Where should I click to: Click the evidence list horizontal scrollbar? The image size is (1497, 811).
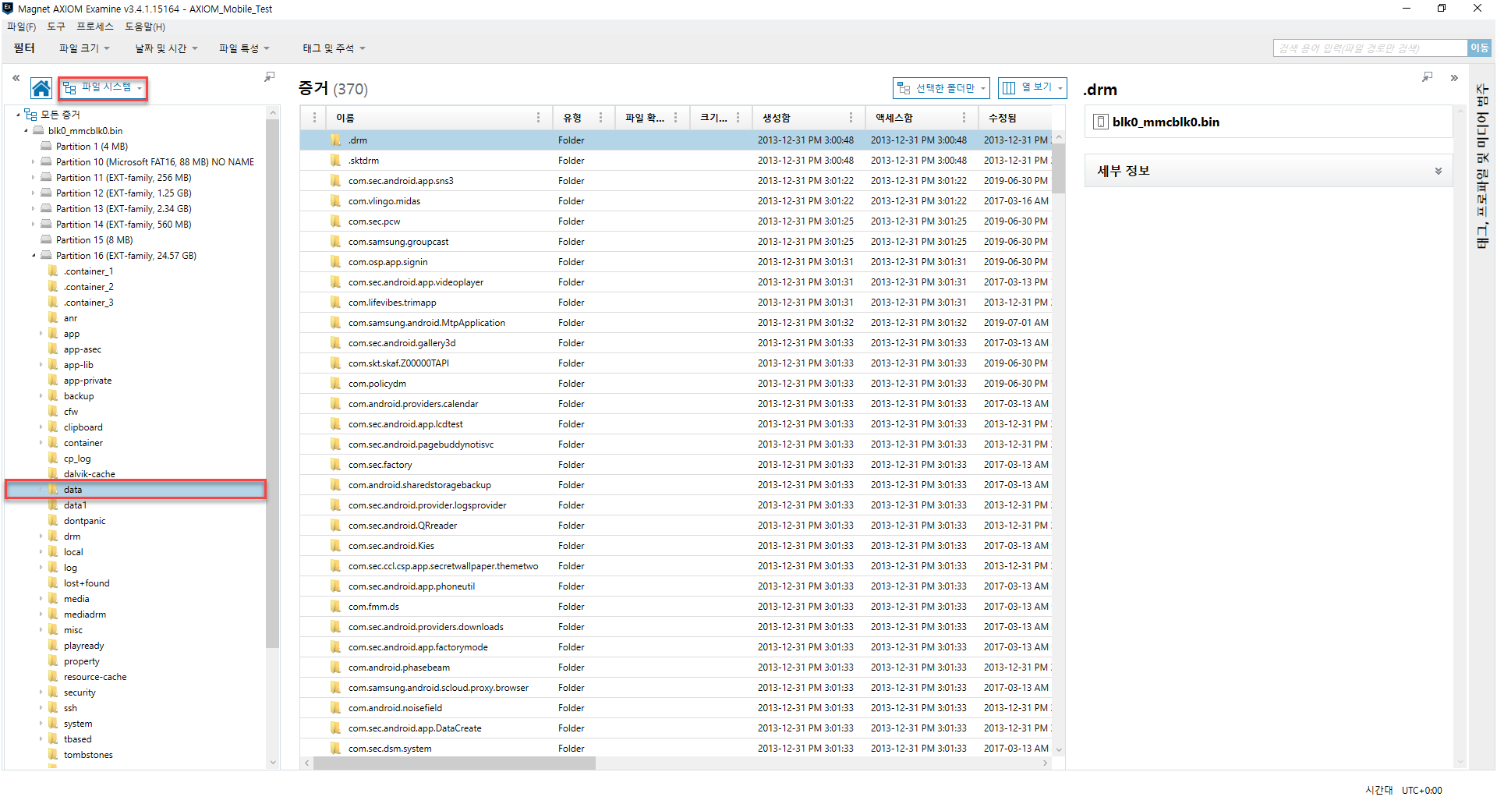[x=455, y=763]
